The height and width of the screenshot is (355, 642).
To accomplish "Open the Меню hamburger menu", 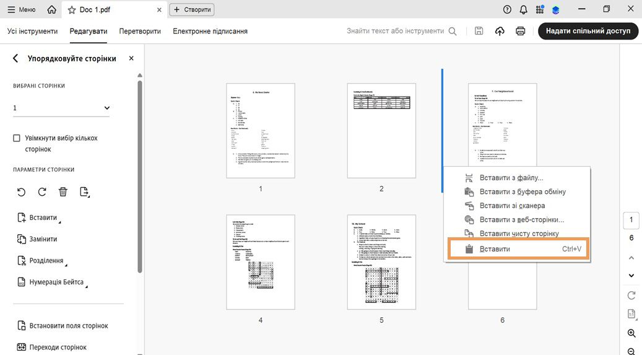I will point(21,9).
